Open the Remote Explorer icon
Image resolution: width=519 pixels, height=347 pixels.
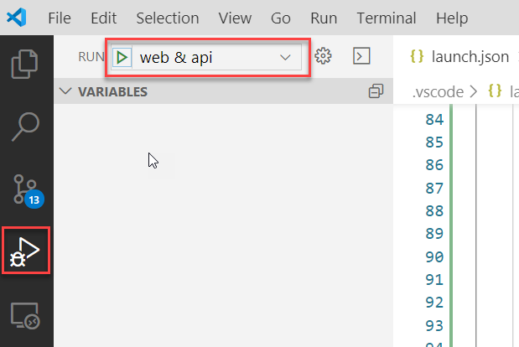click(x=25, y=316)
